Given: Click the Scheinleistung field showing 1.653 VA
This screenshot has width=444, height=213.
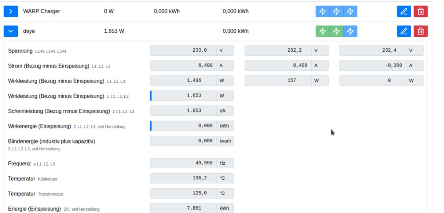Looking at the screenshot, I should pyautogui.click(x=183, y=111).
